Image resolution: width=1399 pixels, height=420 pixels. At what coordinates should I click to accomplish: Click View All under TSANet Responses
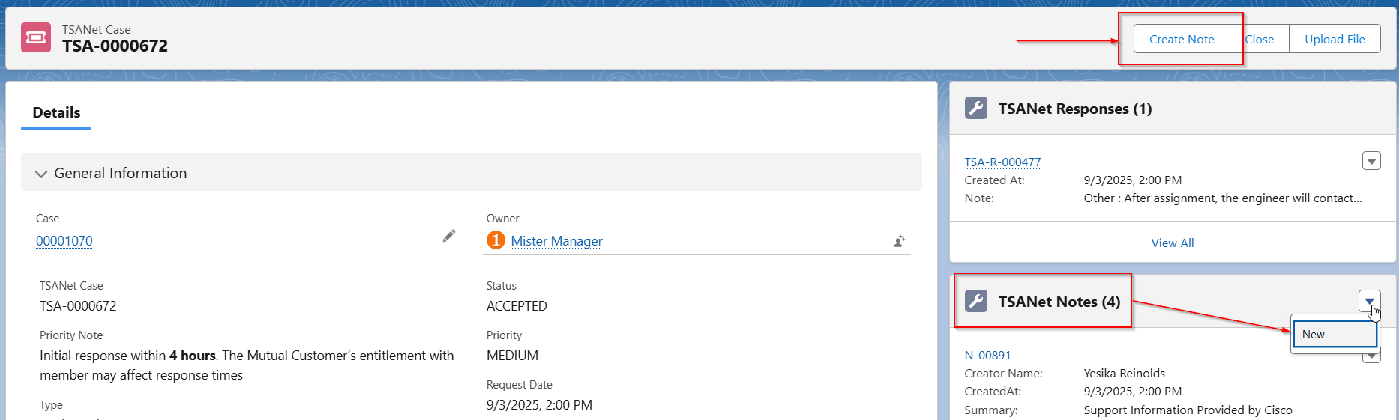click(1172, 243)
